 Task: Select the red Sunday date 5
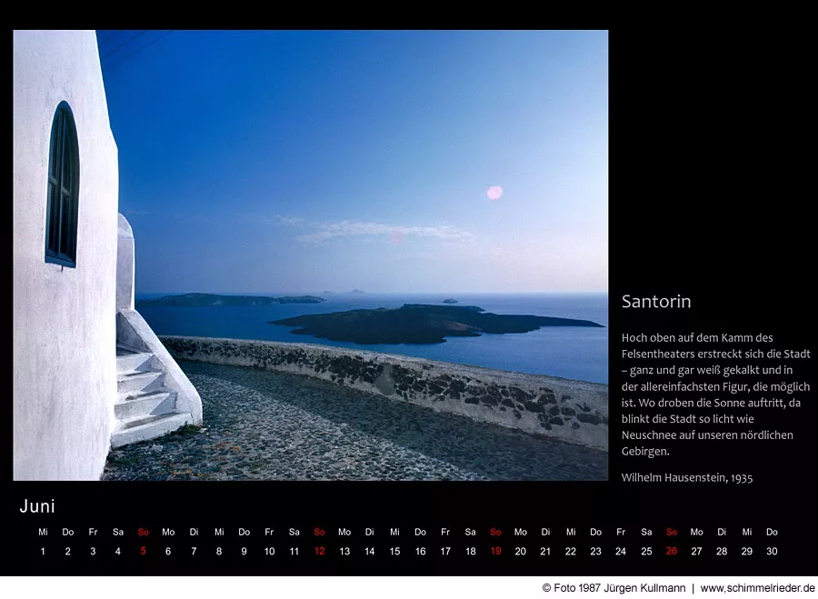pyautogui.click(x=143, y=551)
